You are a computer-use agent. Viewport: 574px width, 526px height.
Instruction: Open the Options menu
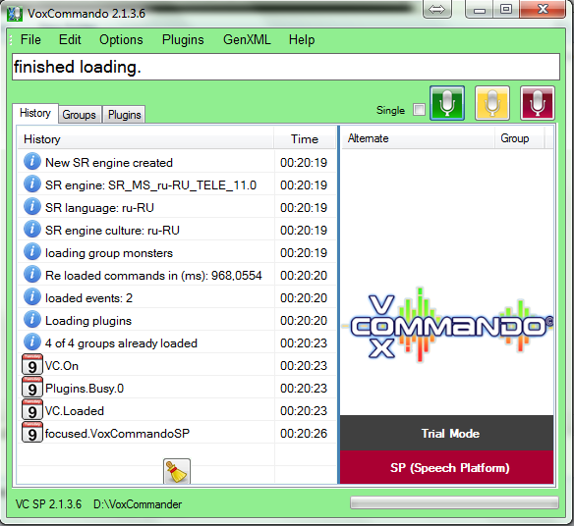tap(121, 40)
